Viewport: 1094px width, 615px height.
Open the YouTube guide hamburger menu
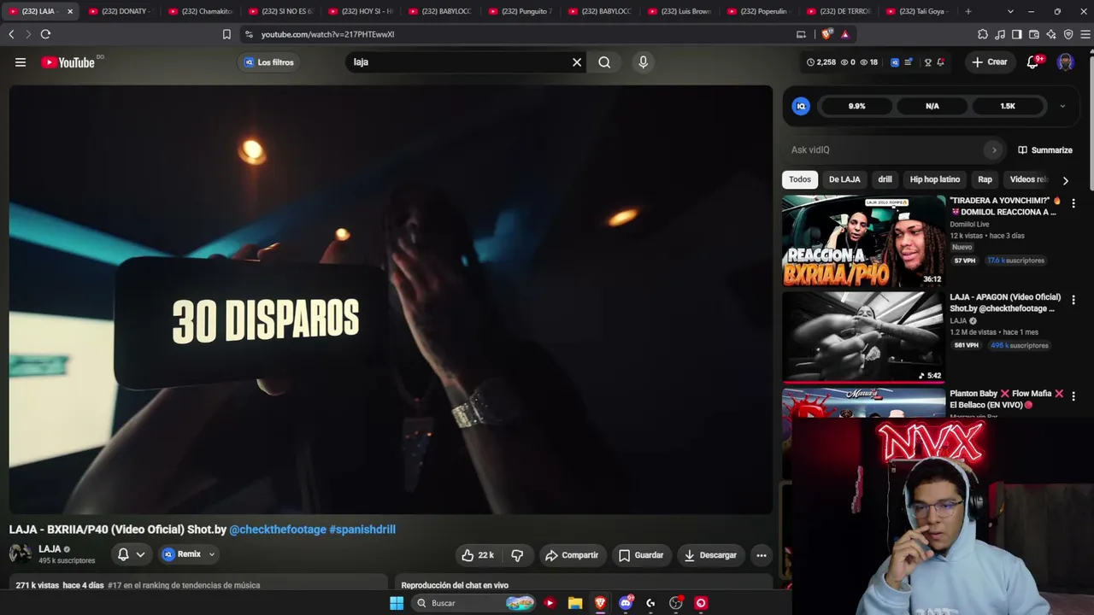tap(21, 62)
